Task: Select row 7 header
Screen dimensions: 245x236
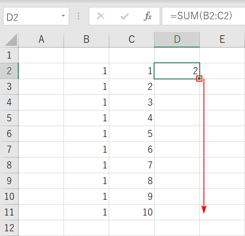Action: (9, 149)
